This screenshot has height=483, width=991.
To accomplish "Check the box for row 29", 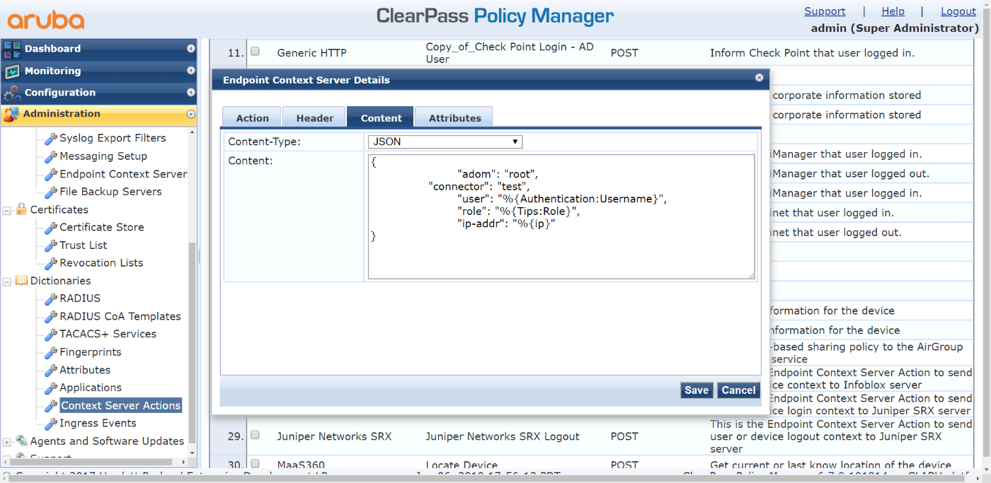I will point(256,435).
